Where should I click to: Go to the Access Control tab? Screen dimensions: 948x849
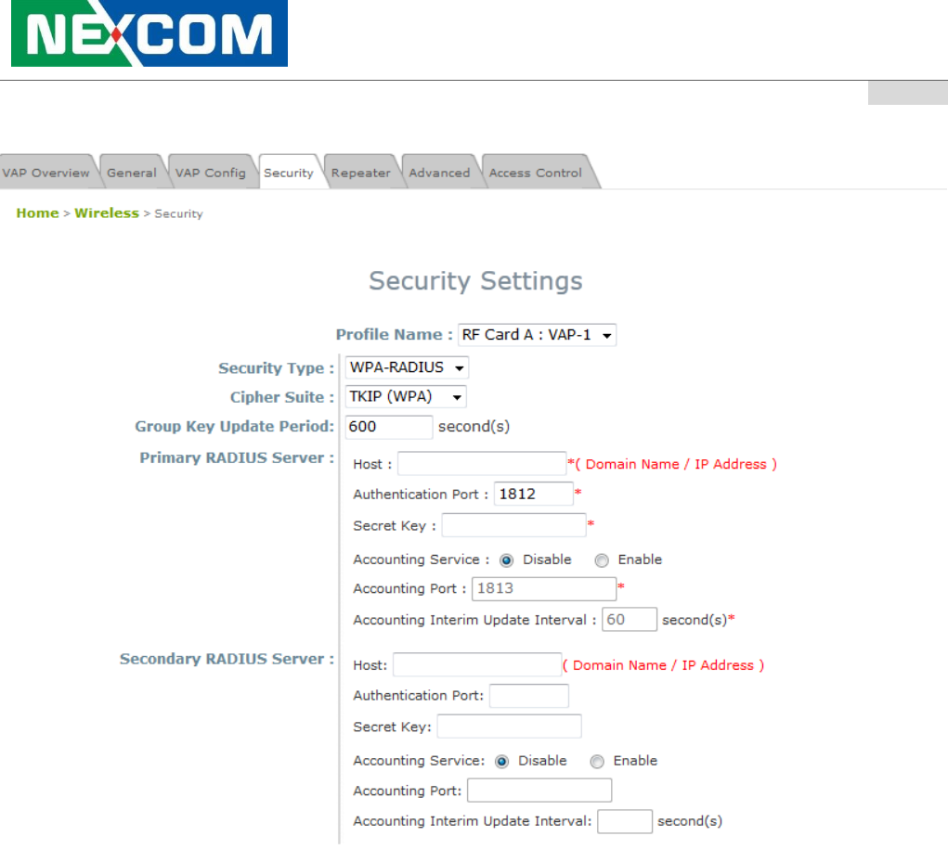point(535,173)
